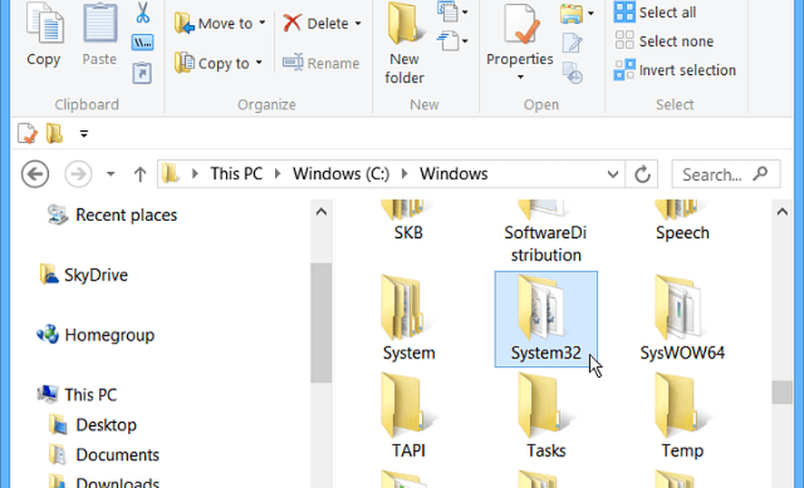Viewport: 804px width, 488px height.
Task: Open Properties from the ribbon
Action: coord(520,34)
